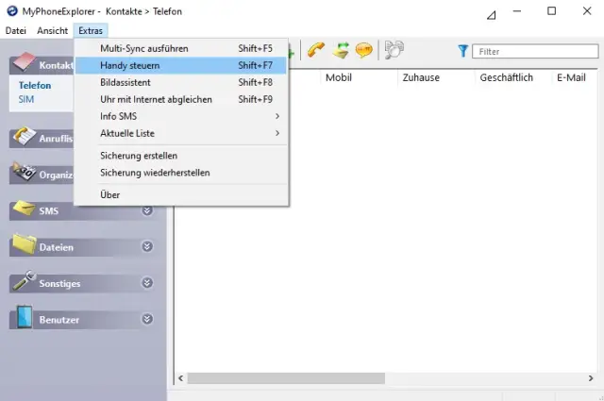
Task: Open the Info SMS submenu
Action: [181, 116]
